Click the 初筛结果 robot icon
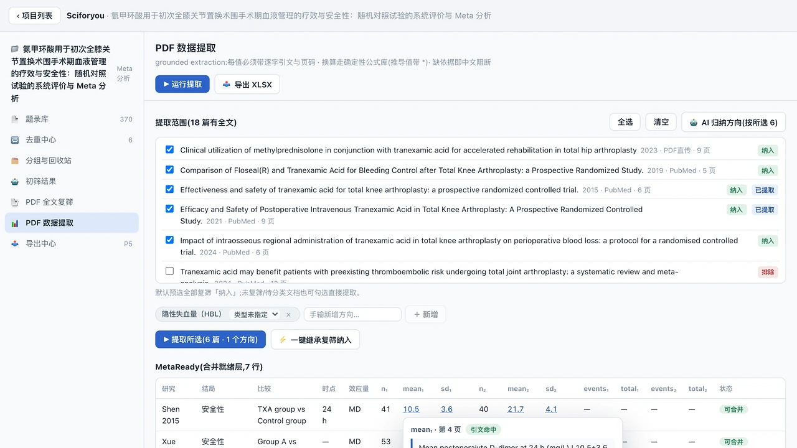The width and height of the screenshot is (797, 448). 15,181
